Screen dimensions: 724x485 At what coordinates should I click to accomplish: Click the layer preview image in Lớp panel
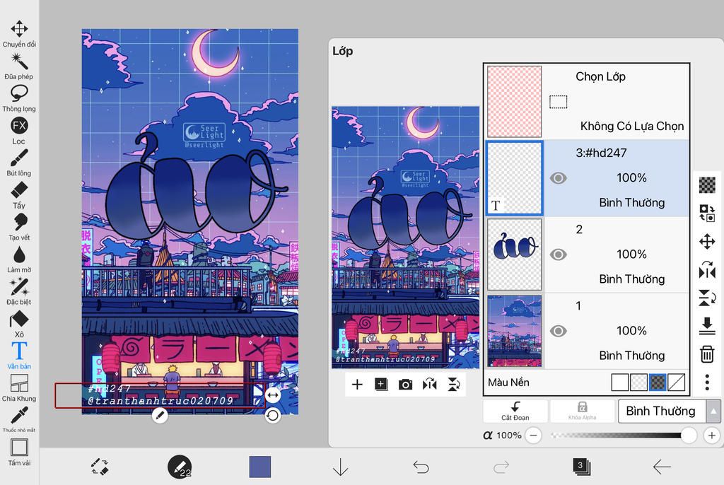(405, 238)
